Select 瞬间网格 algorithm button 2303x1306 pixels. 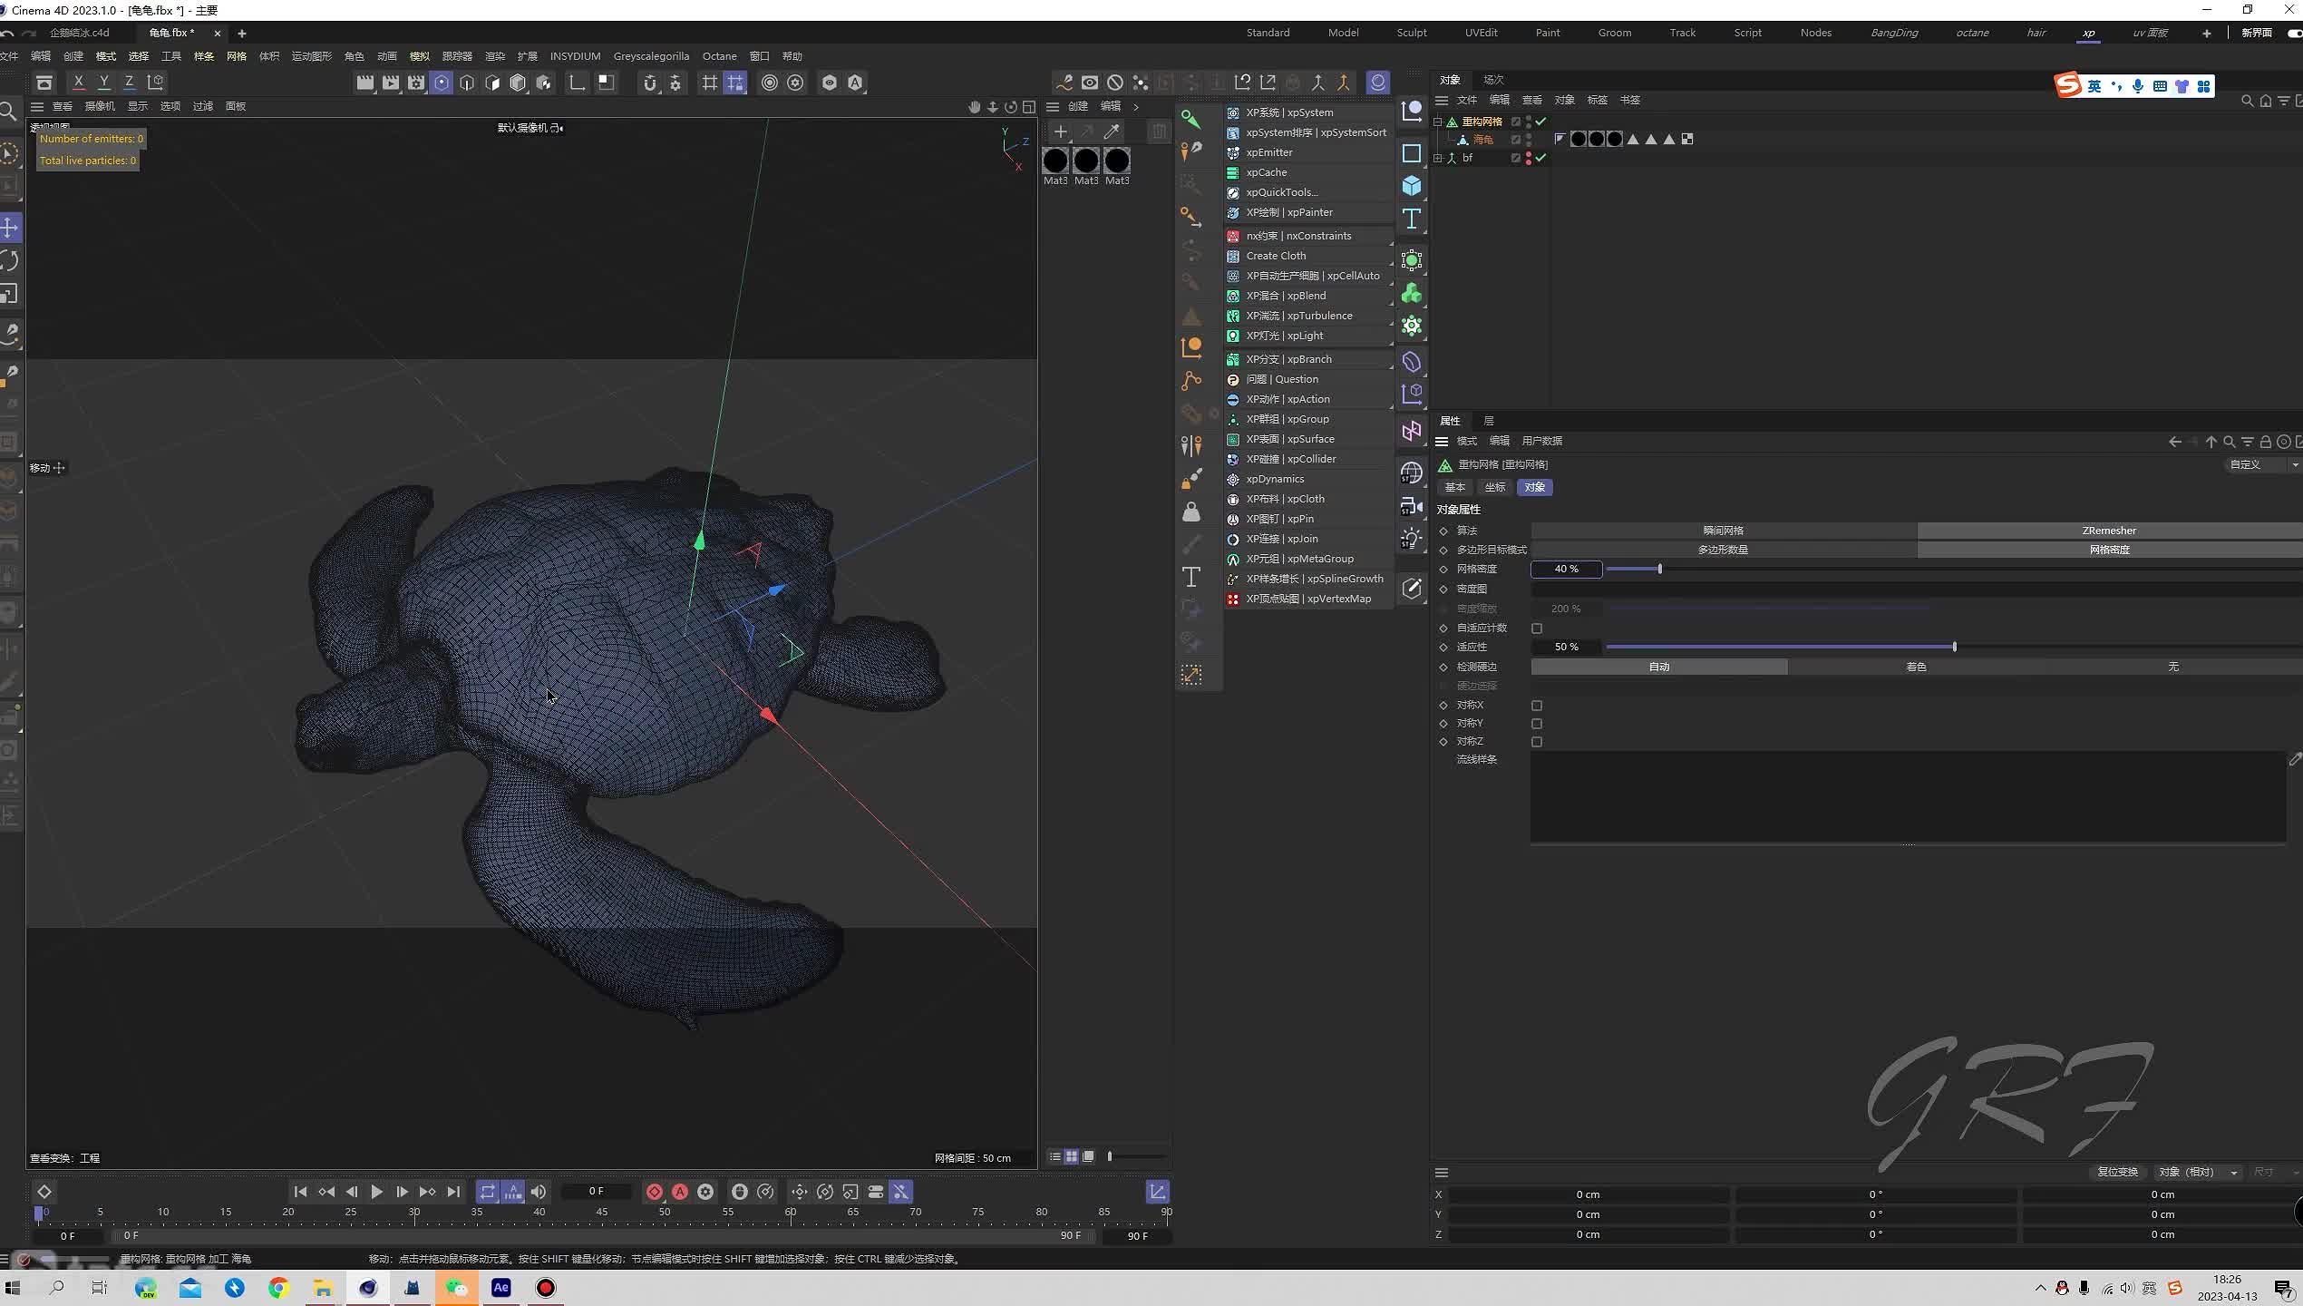point(1724,531)
